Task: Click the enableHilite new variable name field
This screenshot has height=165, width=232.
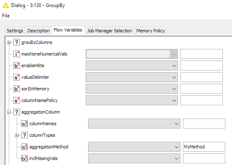Action: click(202, 66)
